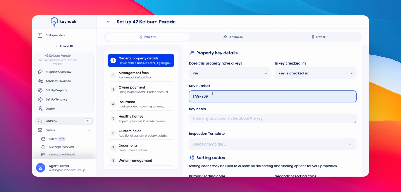Viewport: 401px width, 192px height.
Task: Click the Property tab house icon
Action: pyautogui.click(x=141, y=37)
